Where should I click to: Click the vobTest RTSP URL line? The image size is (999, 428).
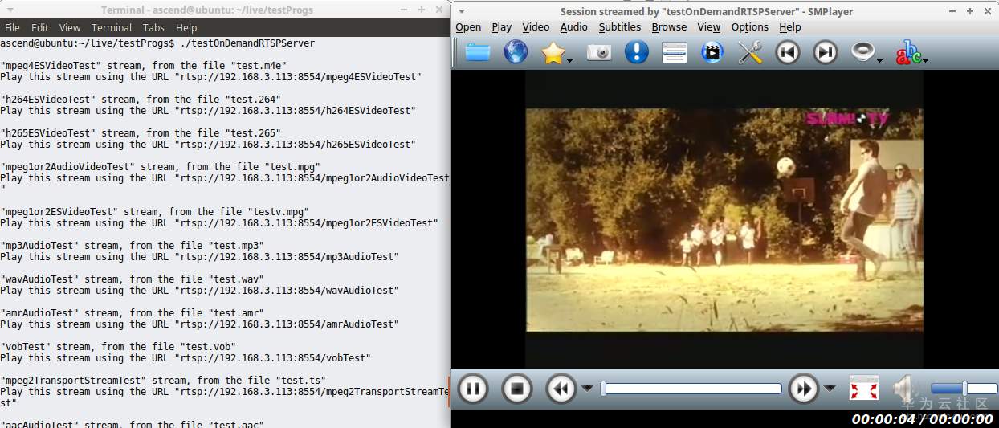coord(186,358)
